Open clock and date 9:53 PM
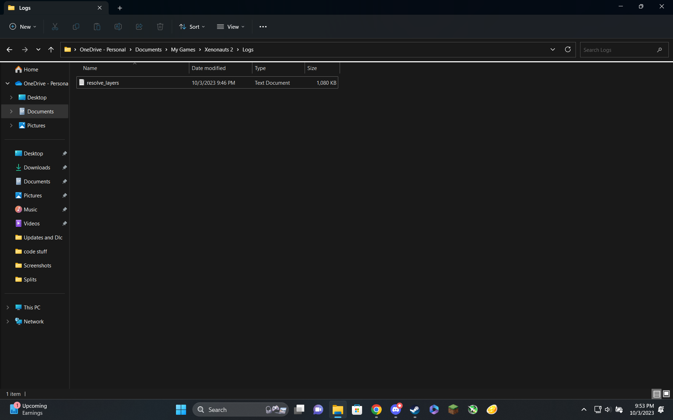 pyautogui.click(x=641, y=409)
